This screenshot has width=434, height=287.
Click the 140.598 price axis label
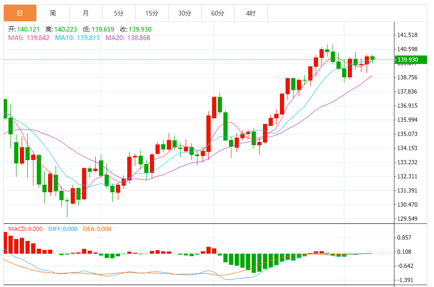click(x=407, y=49)
